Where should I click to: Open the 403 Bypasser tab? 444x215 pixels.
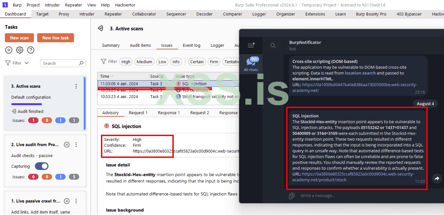click(x=409, y=14)
